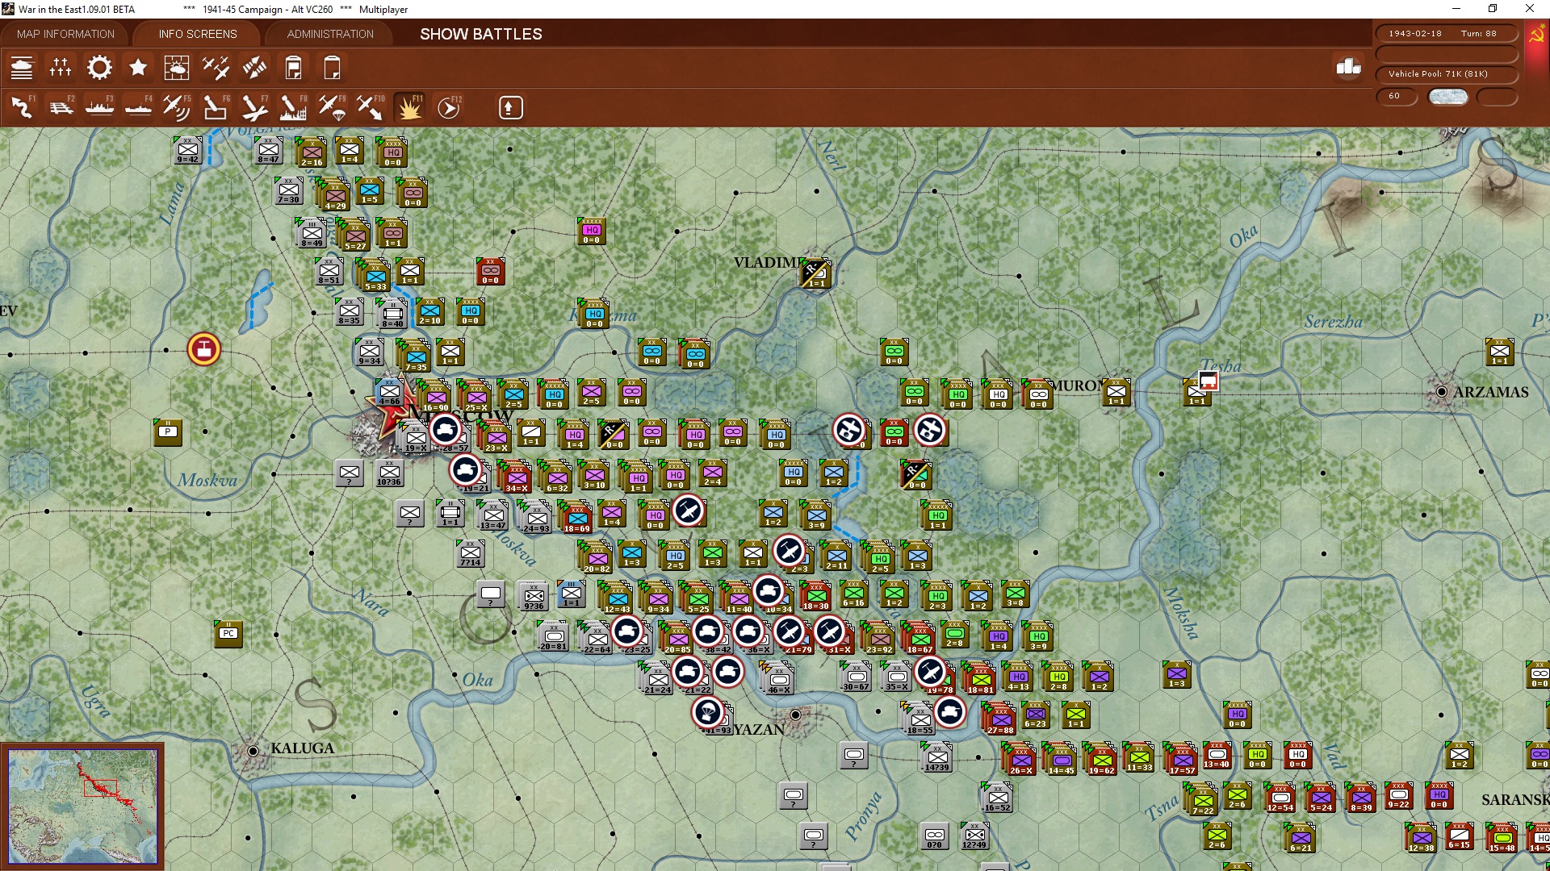Image resolution: width=1550 pixels, height=871 pixels.
Task: Open the production gear icon
Action: pyautogui.click(x=99, y=68)
